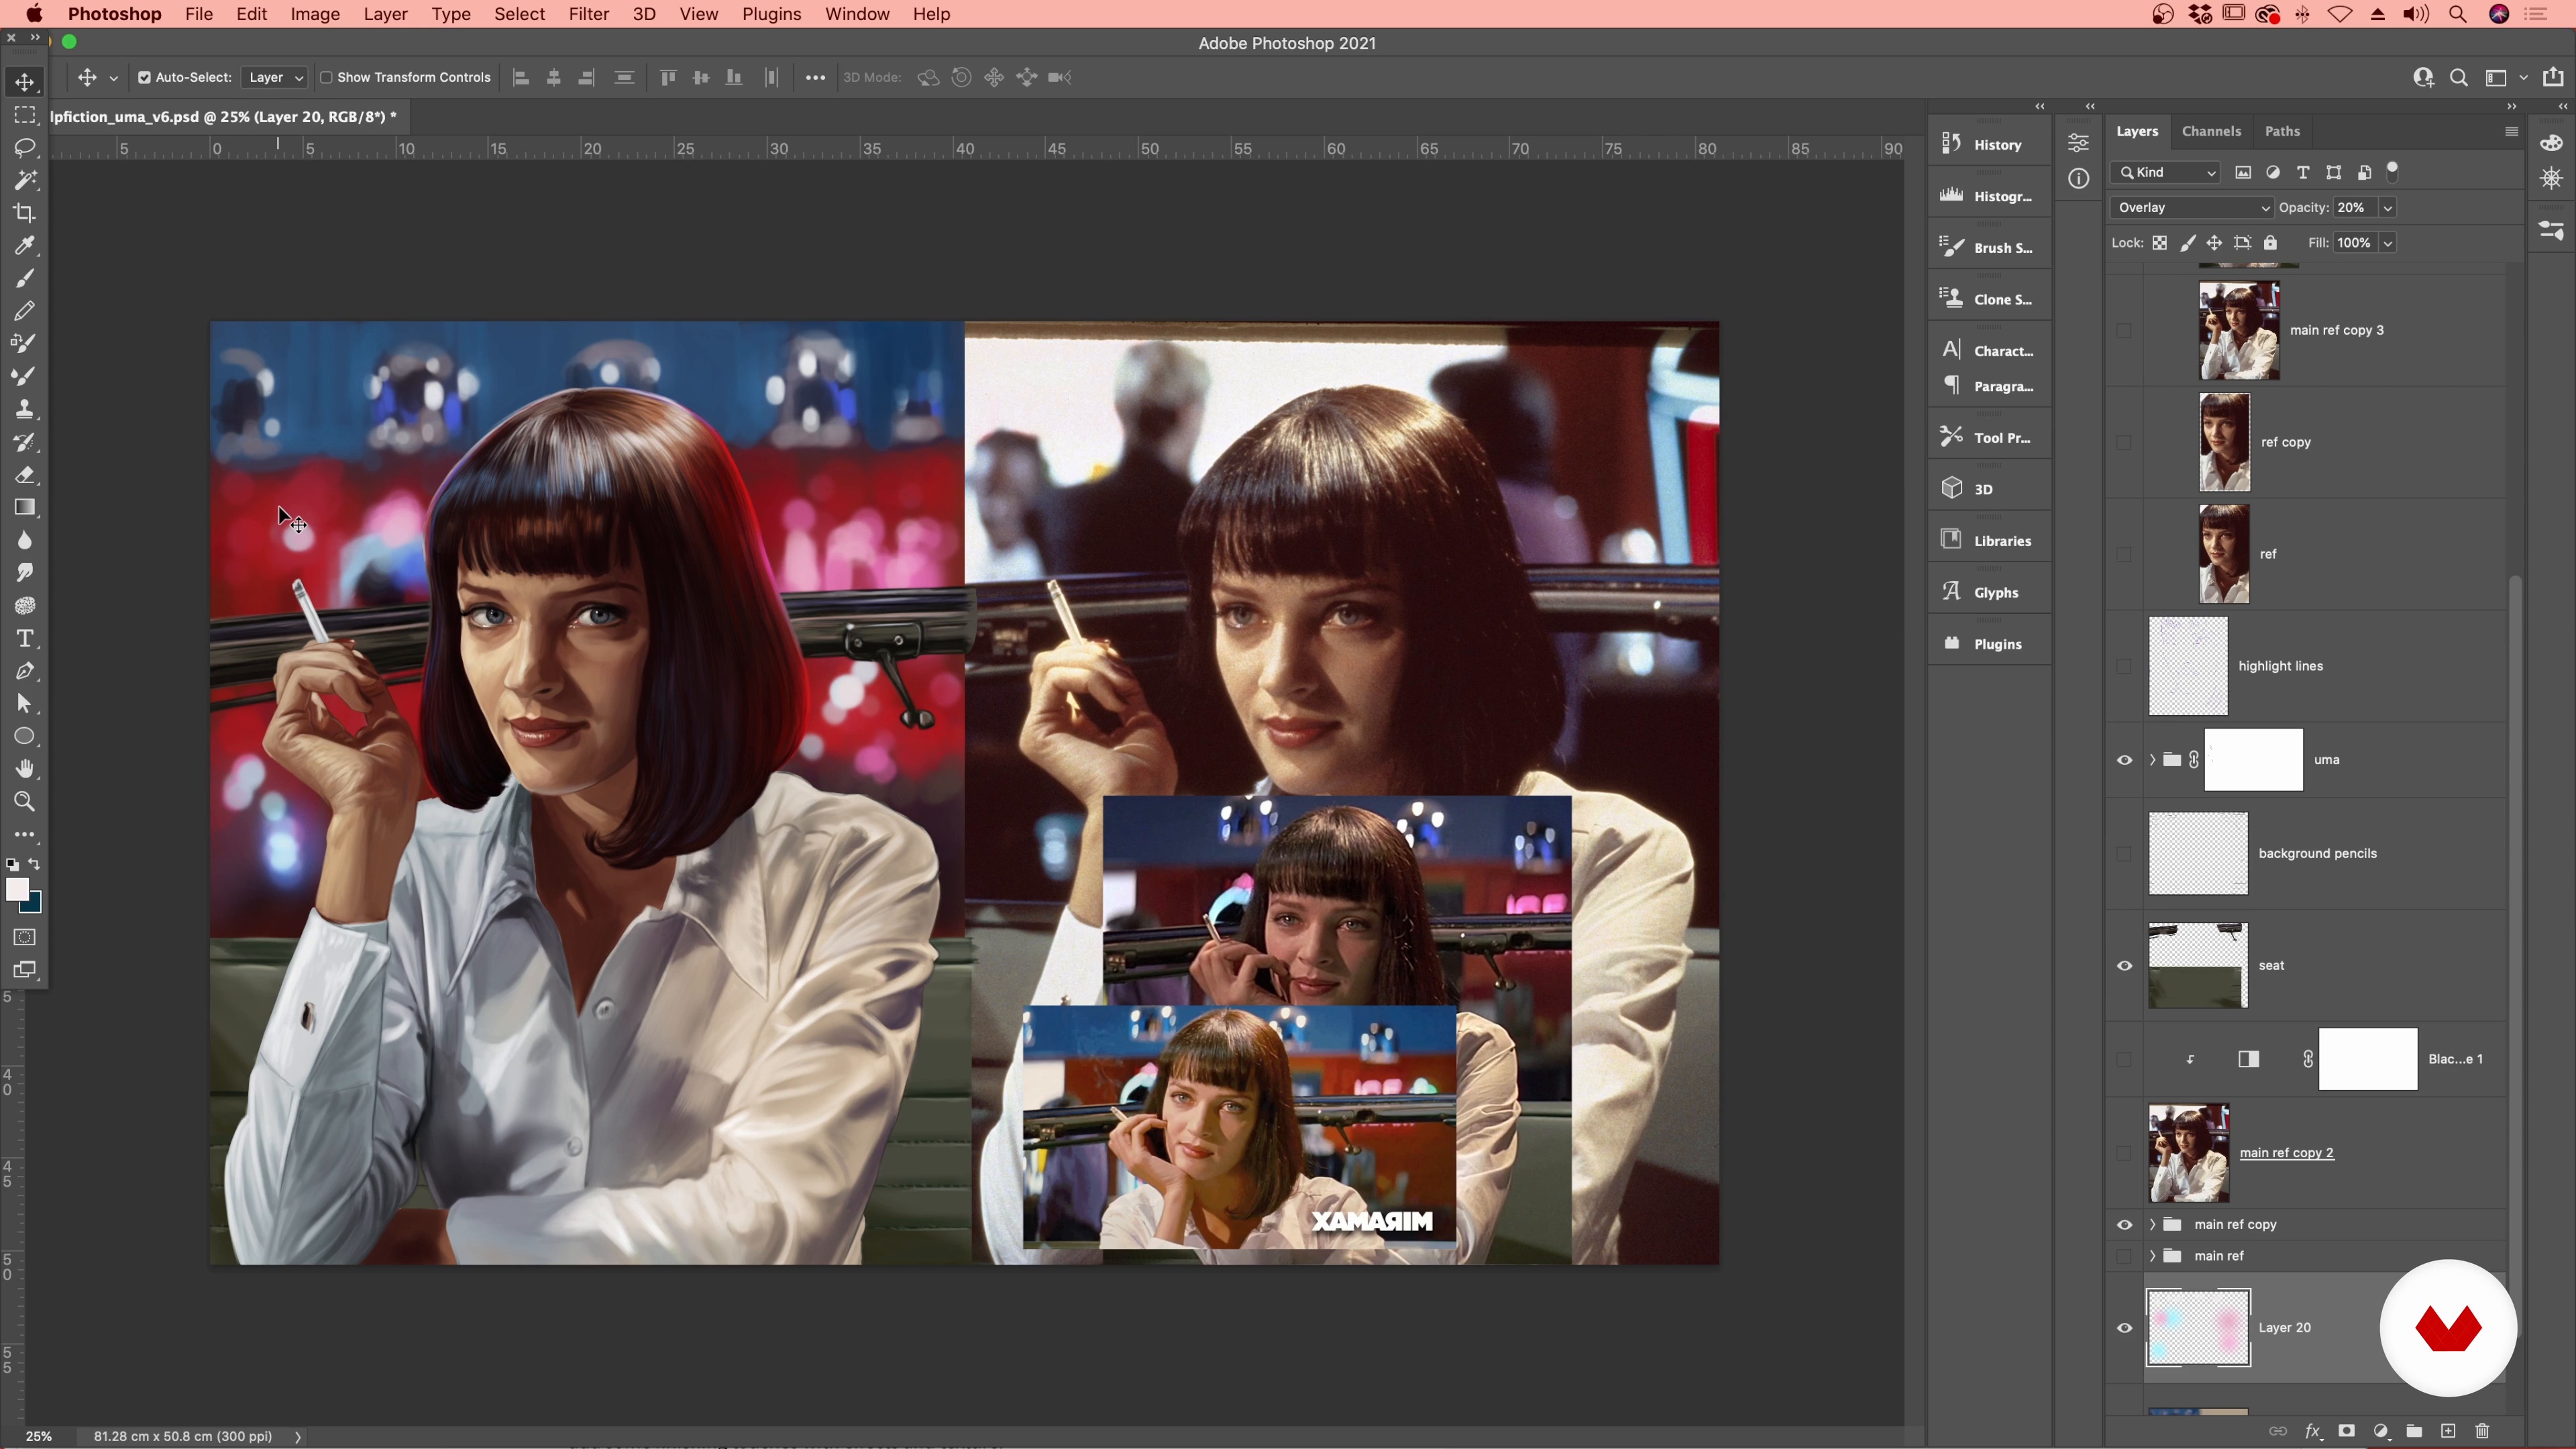Select the Rectangular Marquee tool
This screenshot has width=2576, height=1449.
click(25, 115)
